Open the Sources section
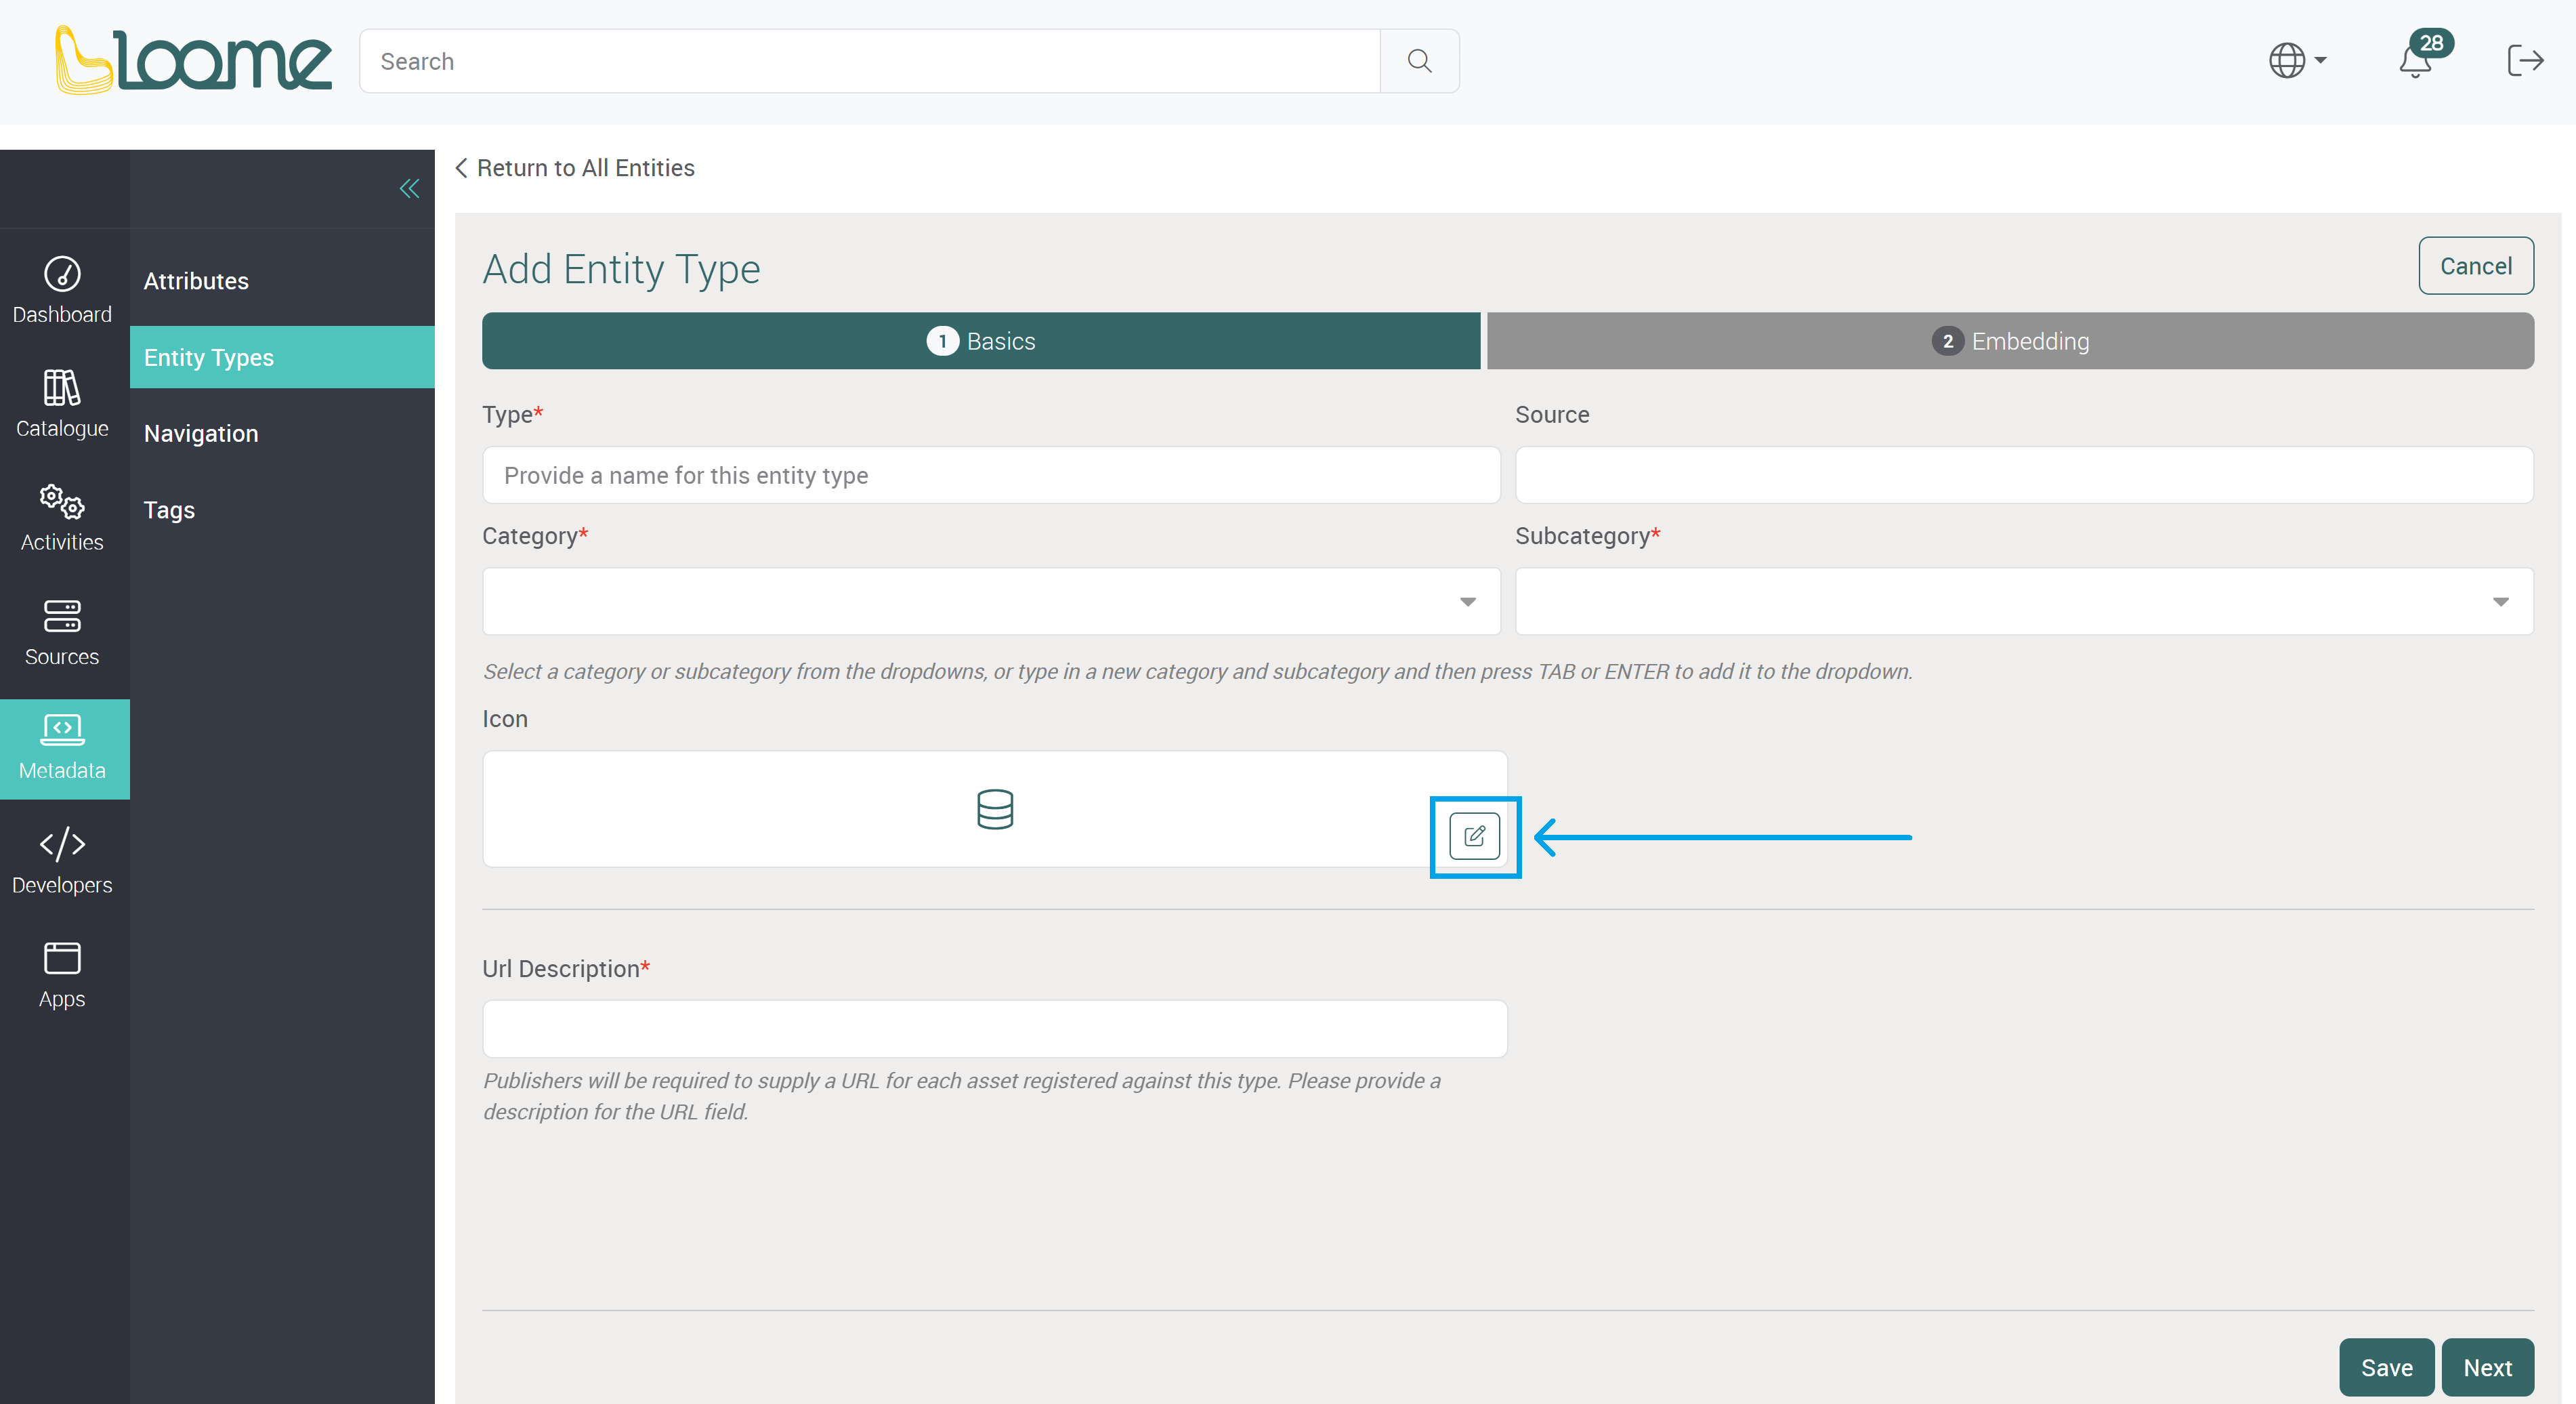Screen dimensions: 2576x1404 [x=62, y=632]
